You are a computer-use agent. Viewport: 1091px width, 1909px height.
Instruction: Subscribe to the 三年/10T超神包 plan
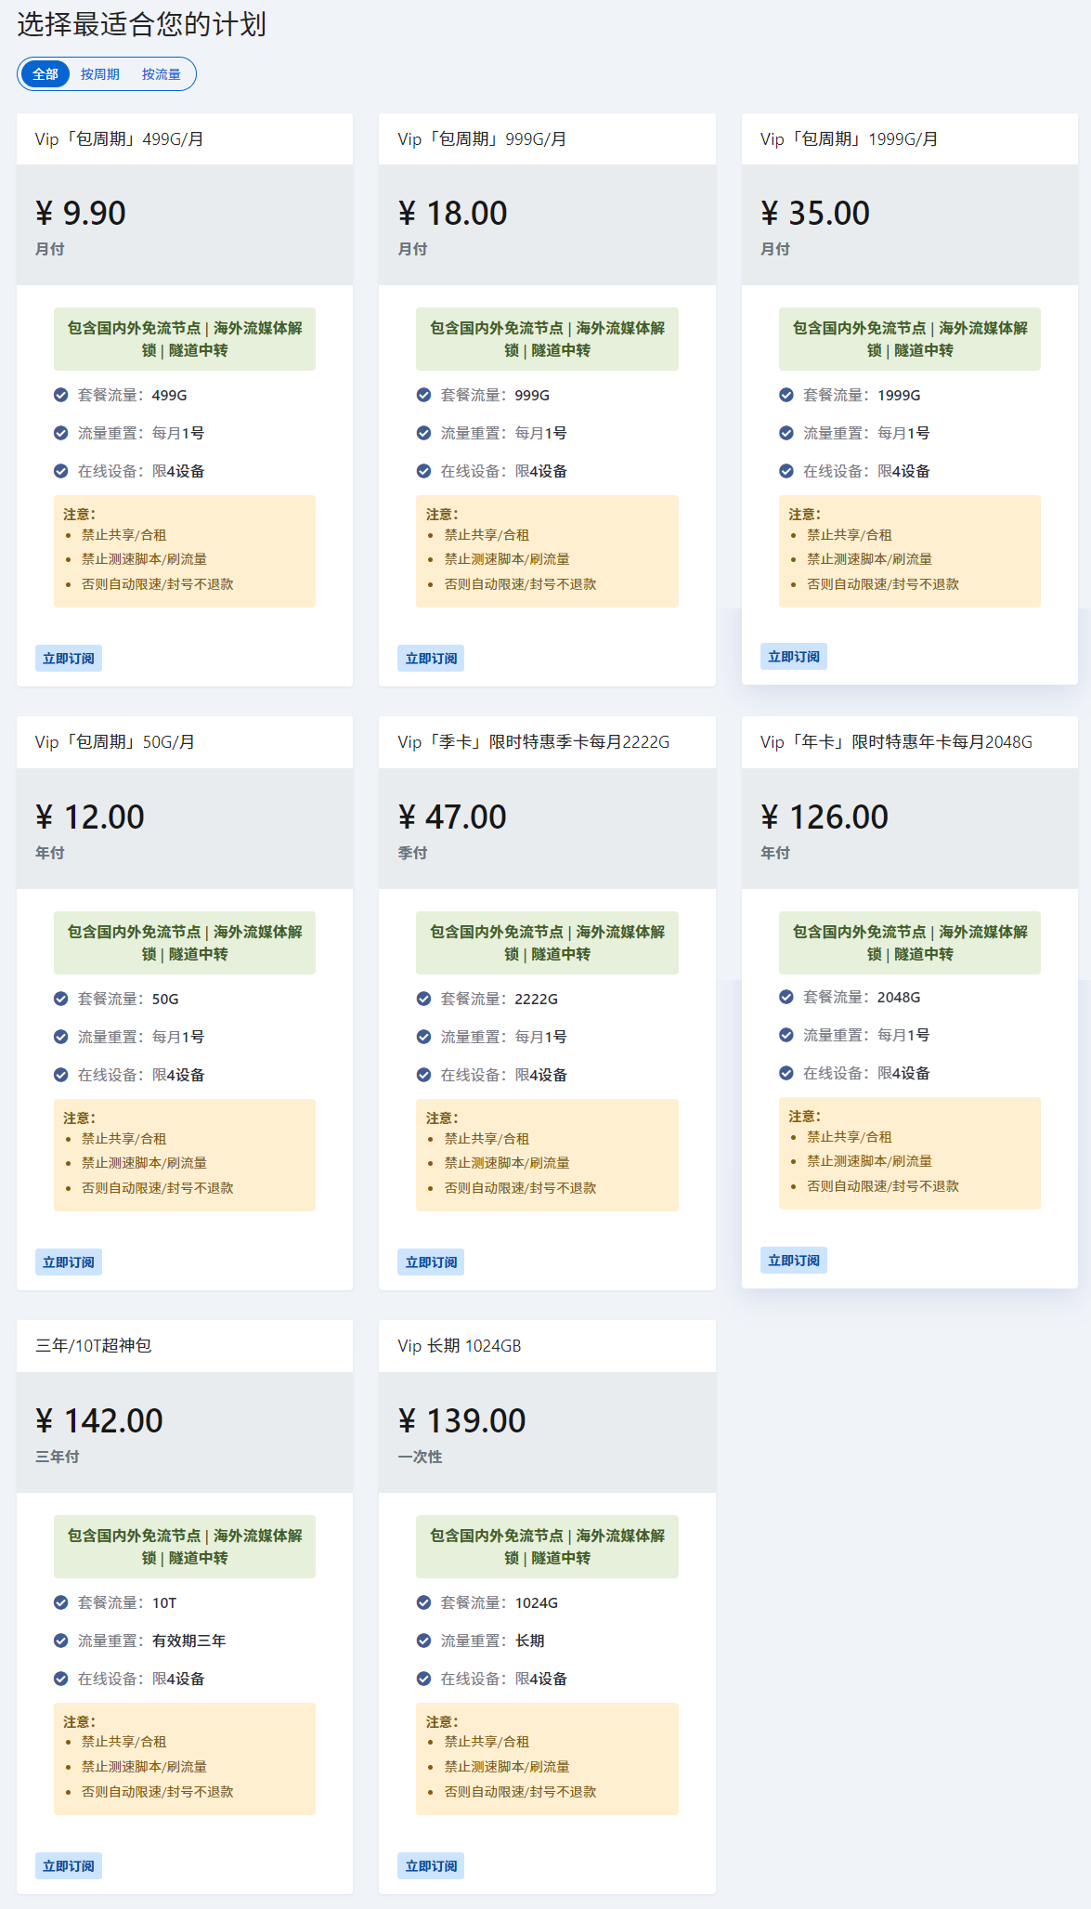[x=69, y=1866]
